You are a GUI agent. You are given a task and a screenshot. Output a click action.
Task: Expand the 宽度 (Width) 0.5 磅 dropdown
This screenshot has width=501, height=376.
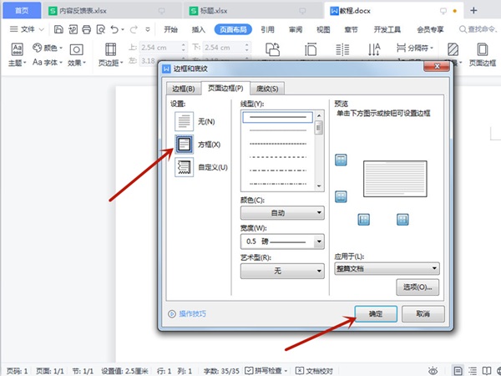pos(281,241)
